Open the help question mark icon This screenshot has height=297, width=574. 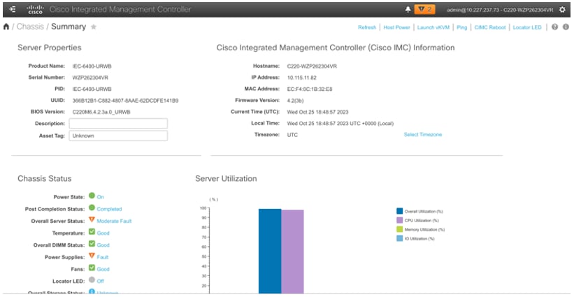[554, 27]
